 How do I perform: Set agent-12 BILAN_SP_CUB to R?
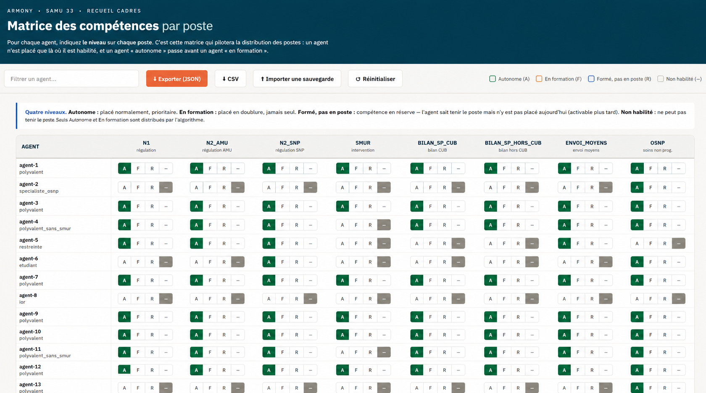click(445, 370)
